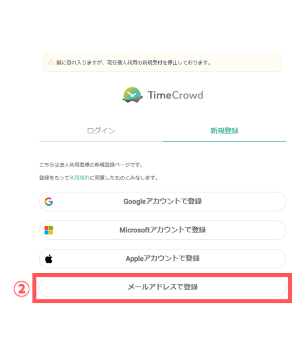
Task: Click the Google G logo icon
Action: click(49, 201)
